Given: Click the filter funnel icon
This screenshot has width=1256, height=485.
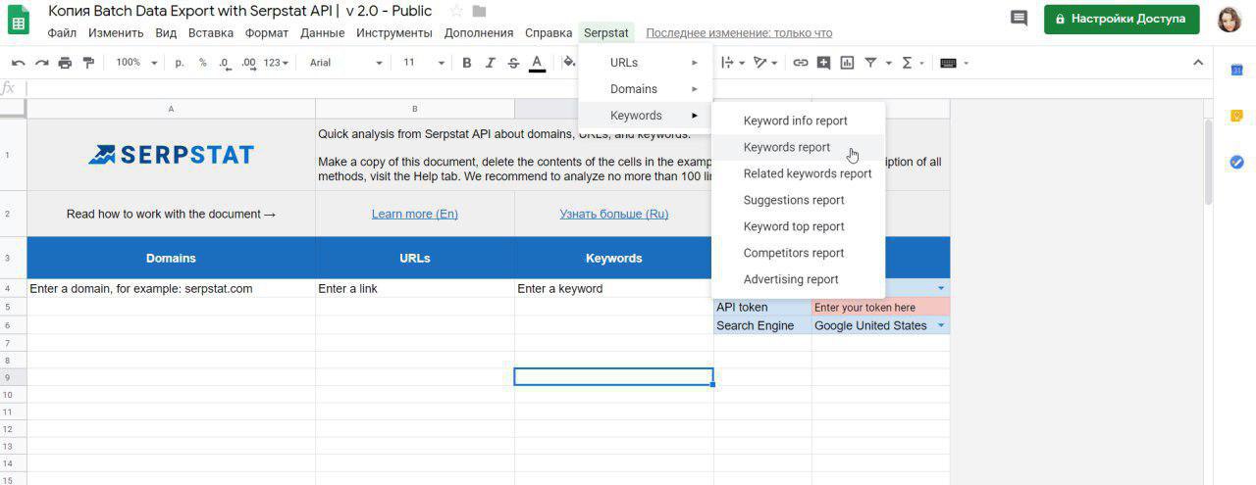Looking at the screenshot, I should [870, 63].
